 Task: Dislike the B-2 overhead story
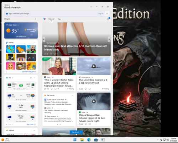[85, 89]
